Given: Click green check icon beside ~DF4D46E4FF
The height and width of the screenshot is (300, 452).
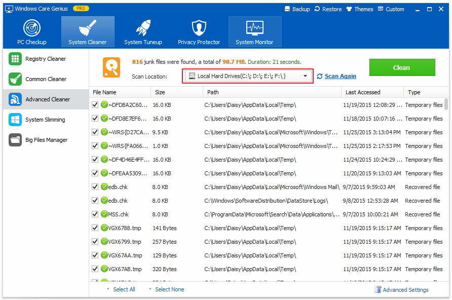Looking at the screenshot, I should [104, 159].
